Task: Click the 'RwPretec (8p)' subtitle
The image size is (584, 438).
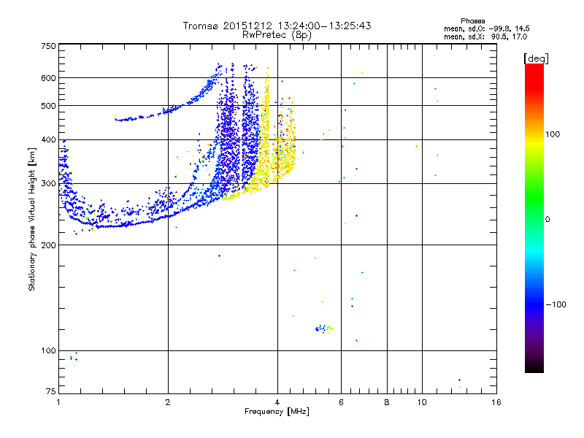Action: point(277,35)
